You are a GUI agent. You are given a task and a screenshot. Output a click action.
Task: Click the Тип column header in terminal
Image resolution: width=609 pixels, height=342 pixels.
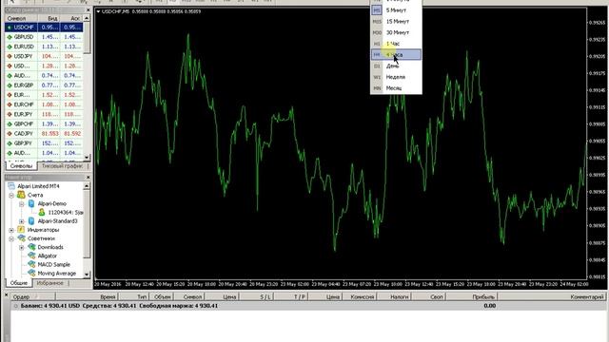[134, 297]
